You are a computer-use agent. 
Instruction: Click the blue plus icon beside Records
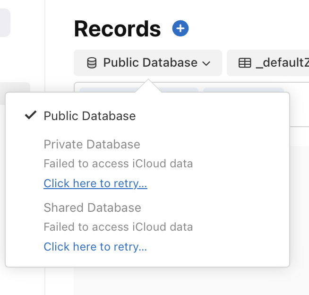click(x=180, y=28)
